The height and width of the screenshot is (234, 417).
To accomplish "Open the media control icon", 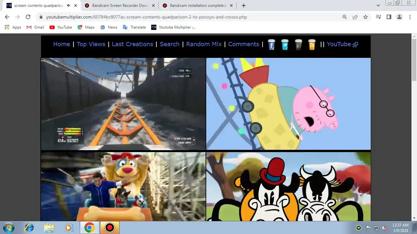I will pyautogui.click(x=378, y=17).
